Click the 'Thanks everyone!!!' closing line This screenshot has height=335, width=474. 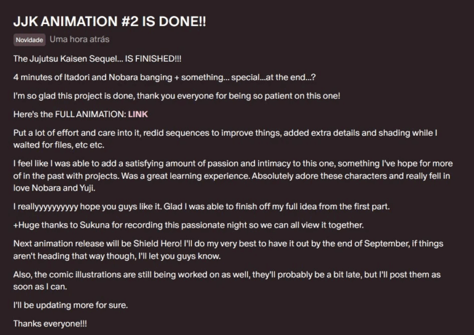click(50, 323)
